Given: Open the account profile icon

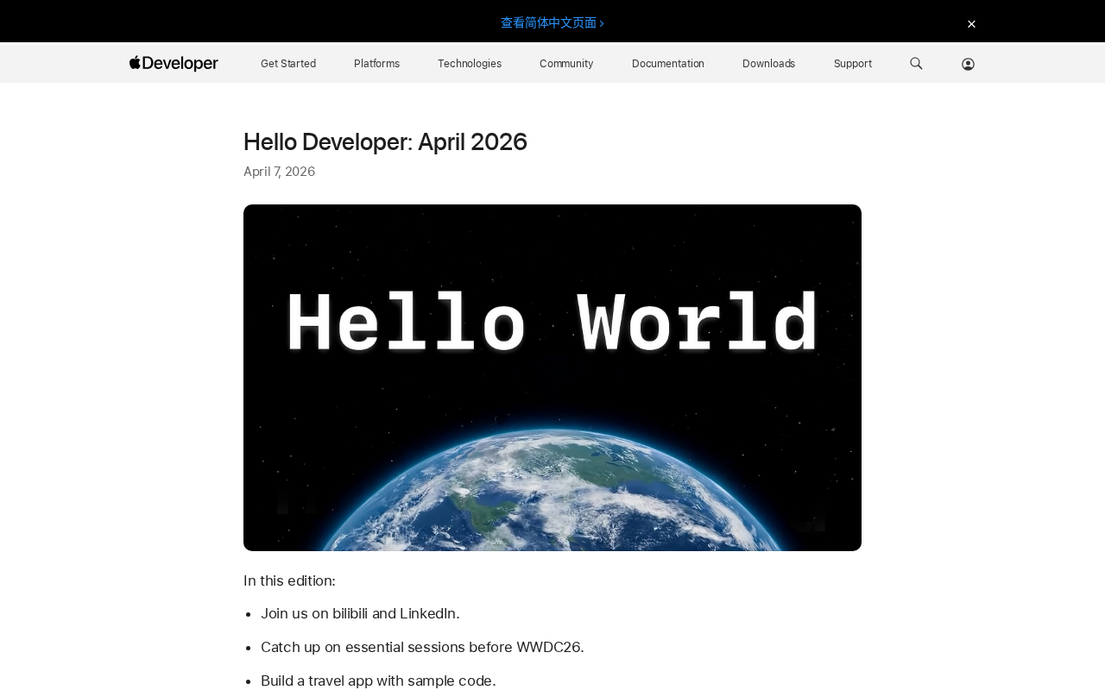Looking at the screenshot, I should click(x=968, y=64).
